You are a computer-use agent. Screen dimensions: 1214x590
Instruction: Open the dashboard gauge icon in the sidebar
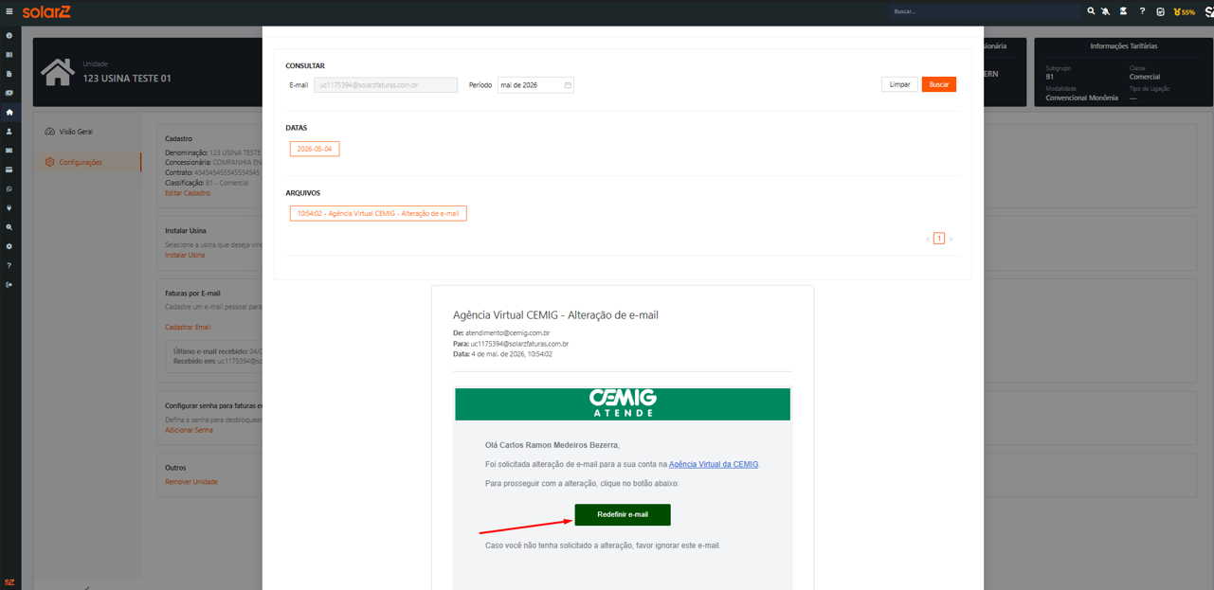coord(9,36)
